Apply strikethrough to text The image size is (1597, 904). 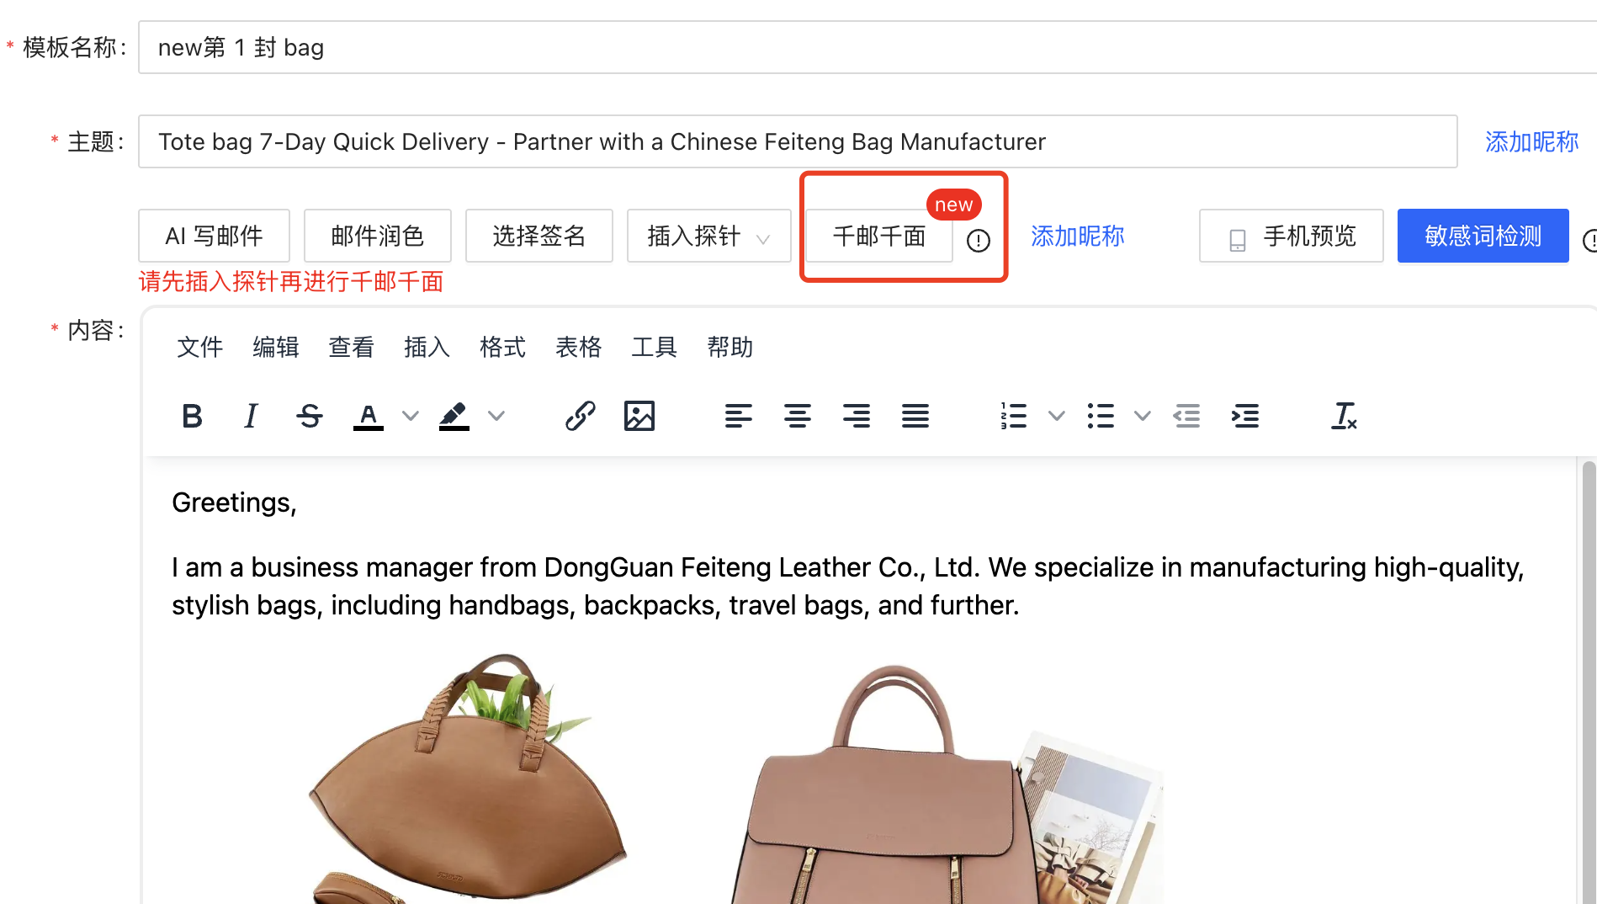[309, 415]
